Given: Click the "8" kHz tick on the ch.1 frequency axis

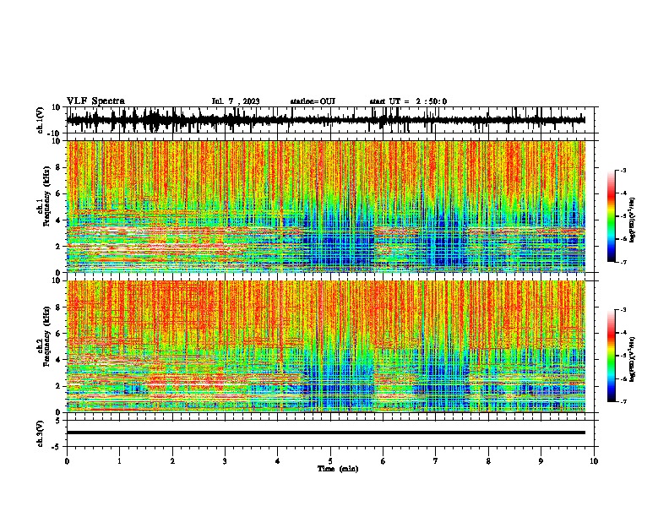Looking at the screenshot, I should 59,167.
